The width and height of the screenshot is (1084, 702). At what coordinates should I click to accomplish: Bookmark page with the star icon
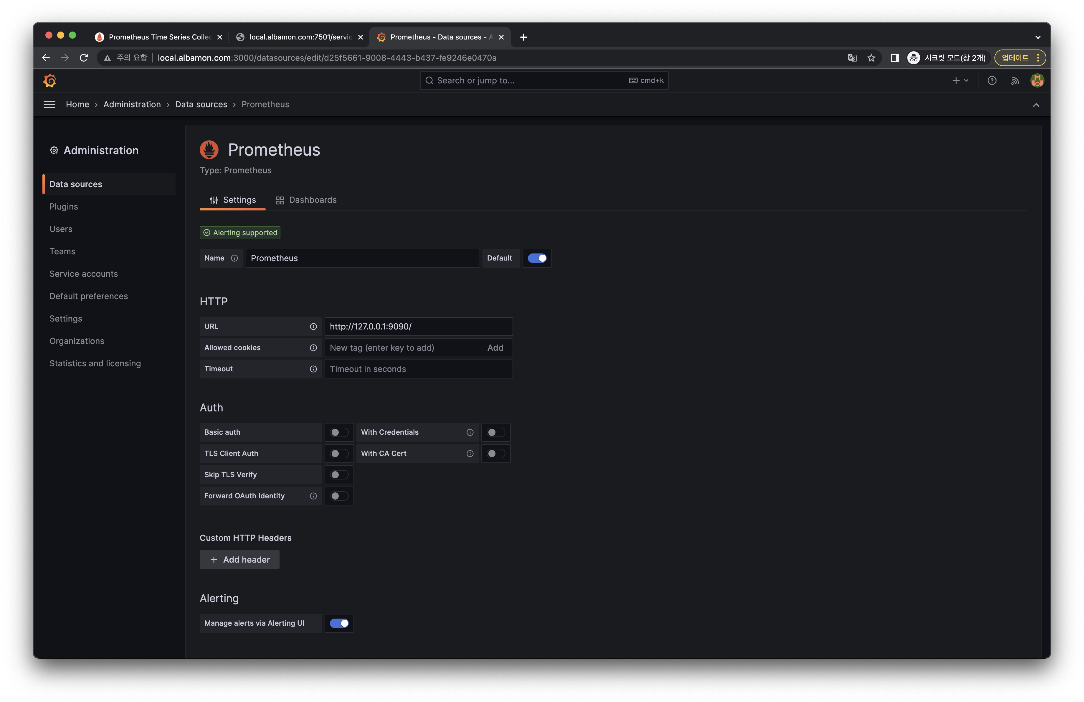point(871,58)
